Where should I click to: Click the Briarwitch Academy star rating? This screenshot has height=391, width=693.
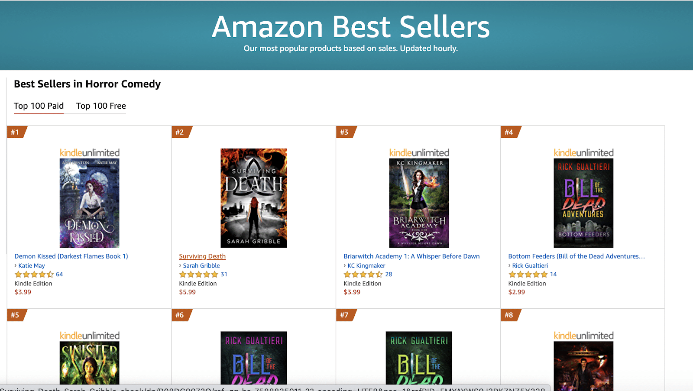coord(363,275)
